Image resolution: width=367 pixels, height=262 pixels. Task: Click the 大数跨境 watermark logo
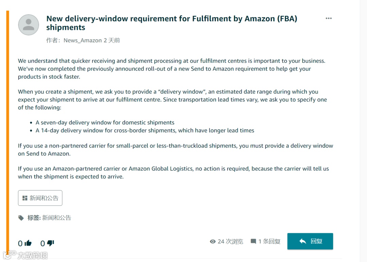coord(25,255)
